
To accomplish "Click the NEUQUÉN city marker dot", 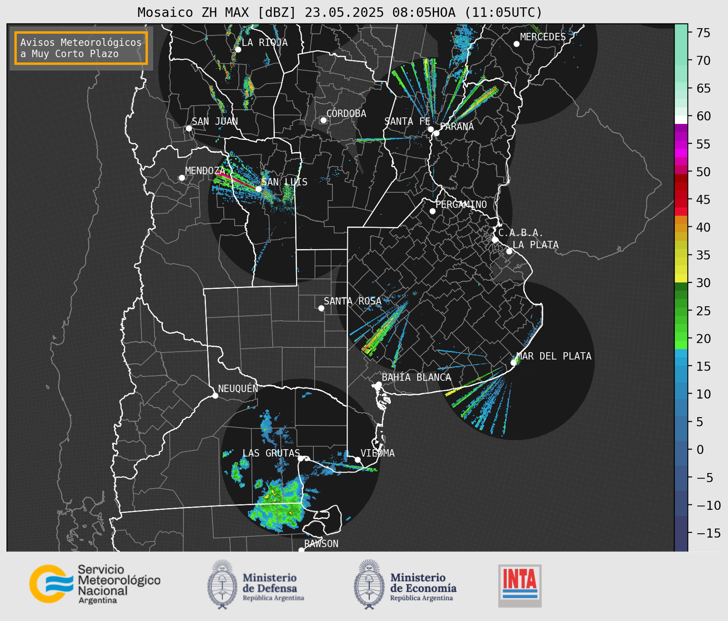I will (x=215, y=396).
